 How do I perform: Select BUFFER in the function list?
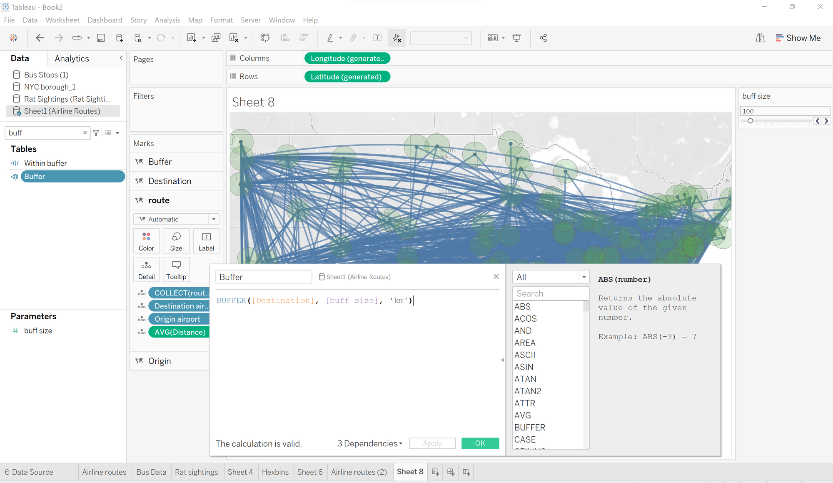click(x=529, y=427)
